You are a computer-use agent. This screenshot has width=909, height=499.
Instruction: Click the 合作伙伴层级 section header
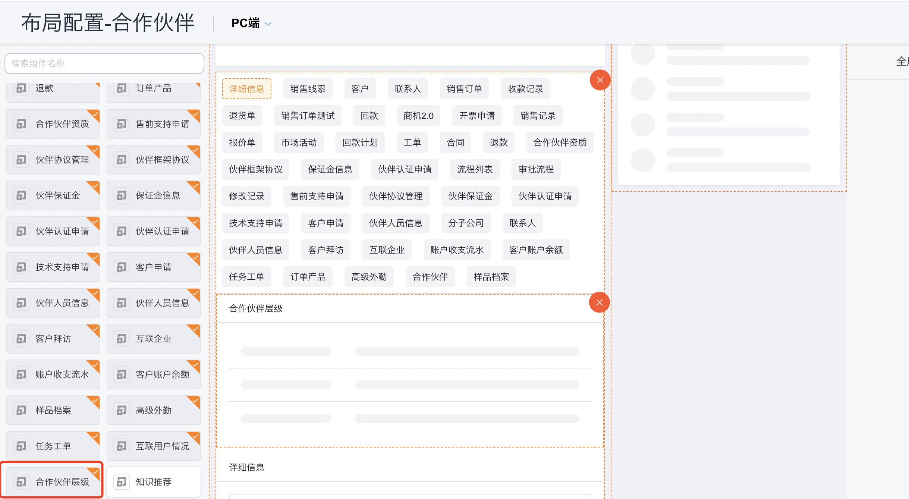[x=256, y=308]
